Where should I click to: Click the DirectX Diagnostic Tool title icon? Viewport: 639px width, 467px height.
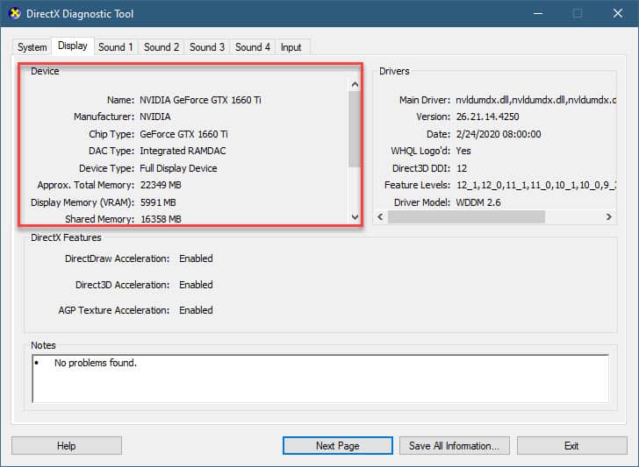pos(15,13)
